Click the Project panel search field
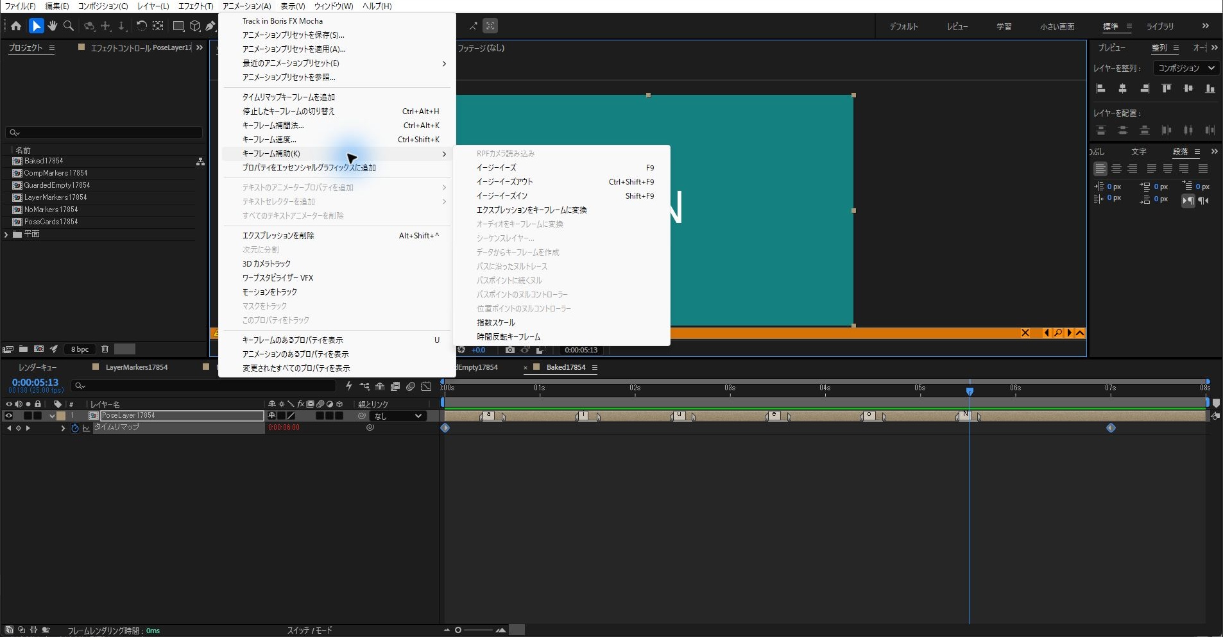1223x637 pixels. tap(104, 133)
